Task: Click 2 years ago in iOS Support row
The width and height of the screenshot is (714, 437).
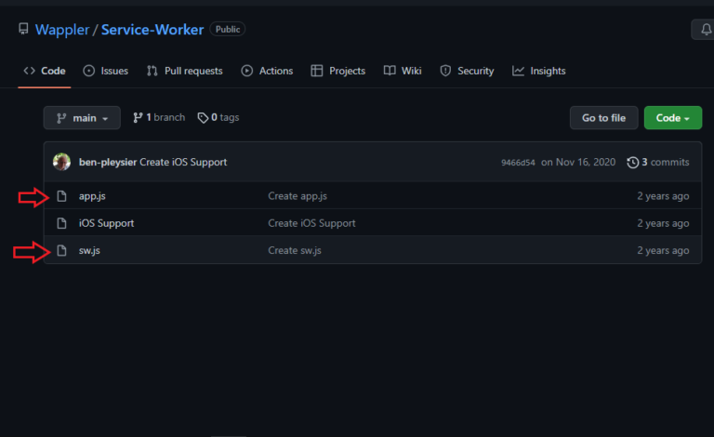Action: tap(663, 223)
